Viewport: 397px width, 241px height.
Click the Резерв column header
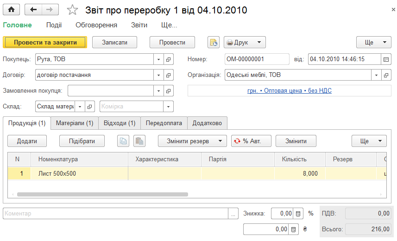tap(351, 159)
